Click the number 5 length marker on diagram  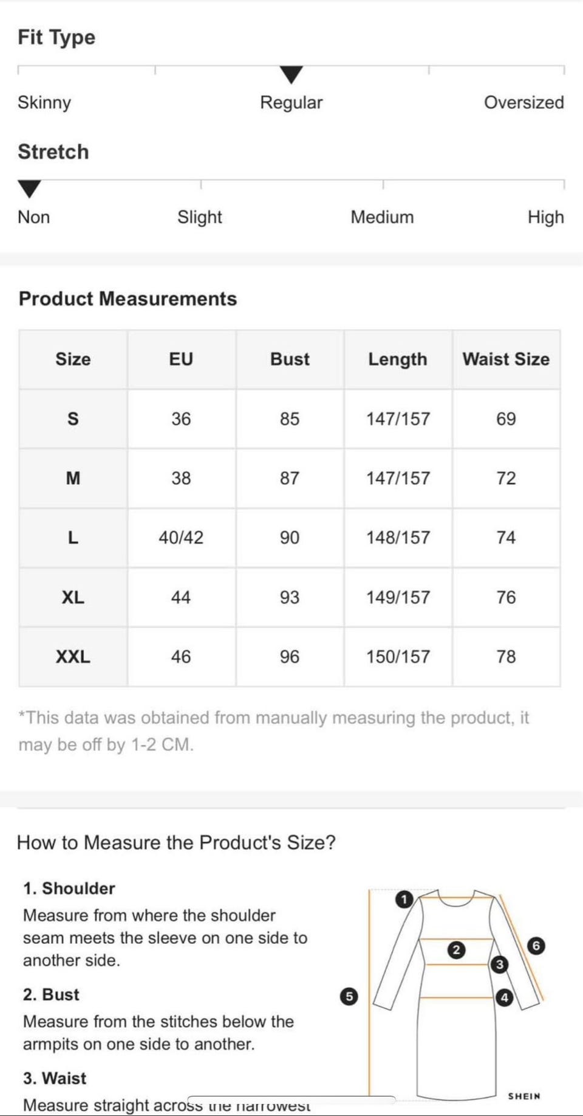pos(349,996)
